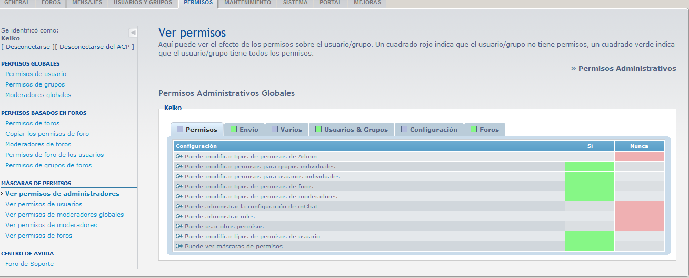Image resolution: width=689 pixels, height=278 pixels.
Task: Click arrow icon beside 'Puede modificar tipos de permisos de foros'
Action: click(x=179, y=187)
